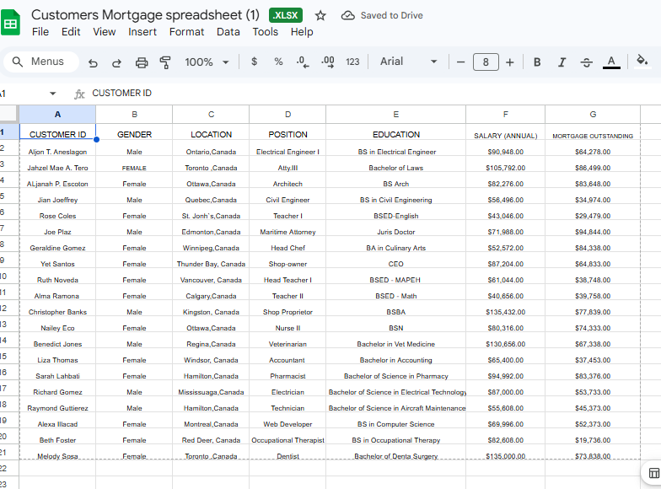Select the GENDER header cell
Viewport: 661px width, 489px height.
click(134, 132)
